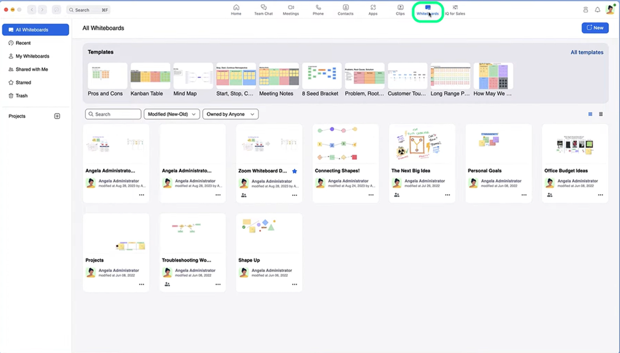Open the Meetings camera icon
The image size is (620, 353).
291,8
